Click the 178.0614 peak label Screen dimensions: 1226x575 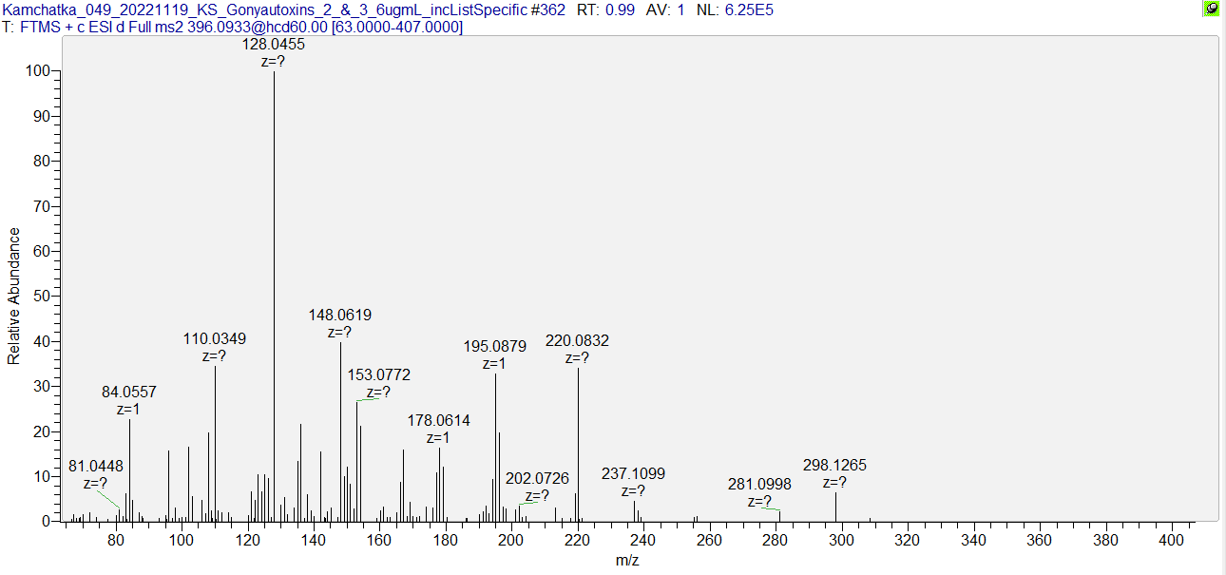(x=438, y=420)
